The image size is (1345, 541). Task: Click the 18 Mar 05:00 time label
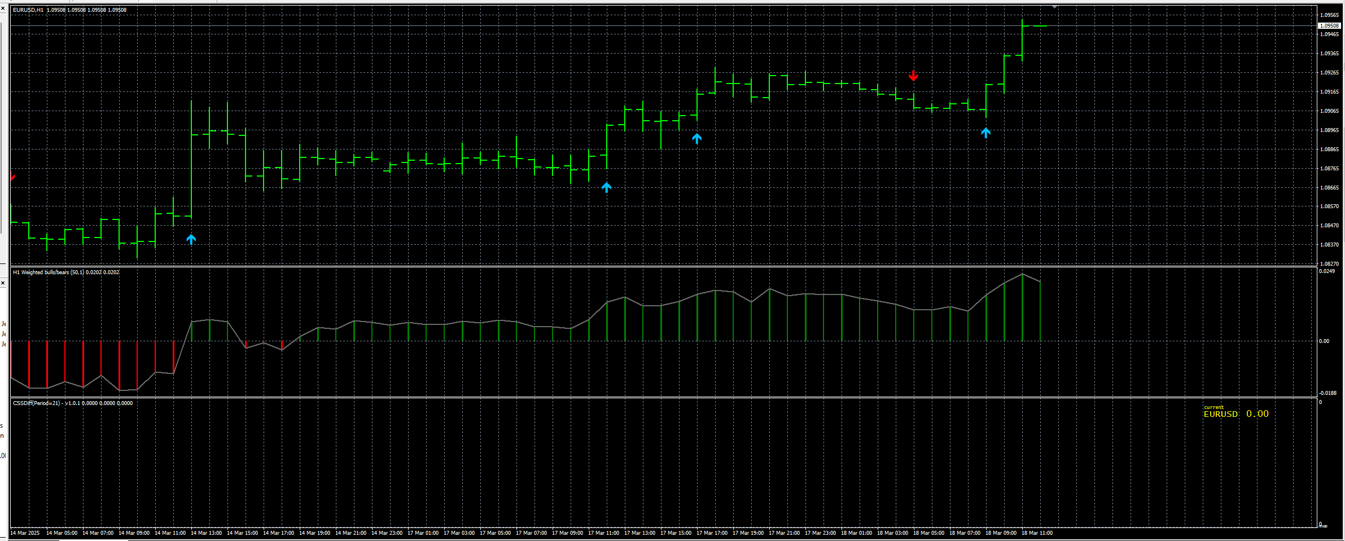pyautogui.click(x=928, y=533)
